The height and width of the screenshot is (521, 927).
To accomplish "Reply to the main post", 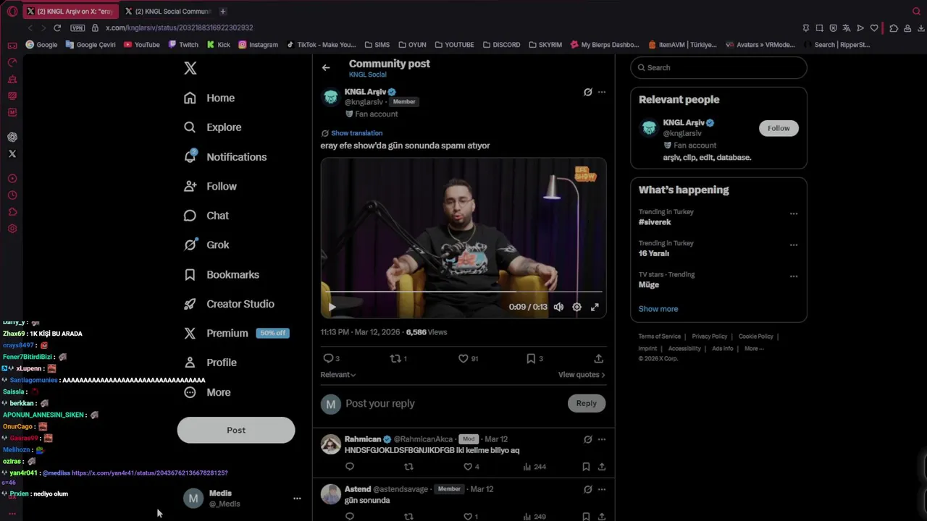I will point(331,358).
